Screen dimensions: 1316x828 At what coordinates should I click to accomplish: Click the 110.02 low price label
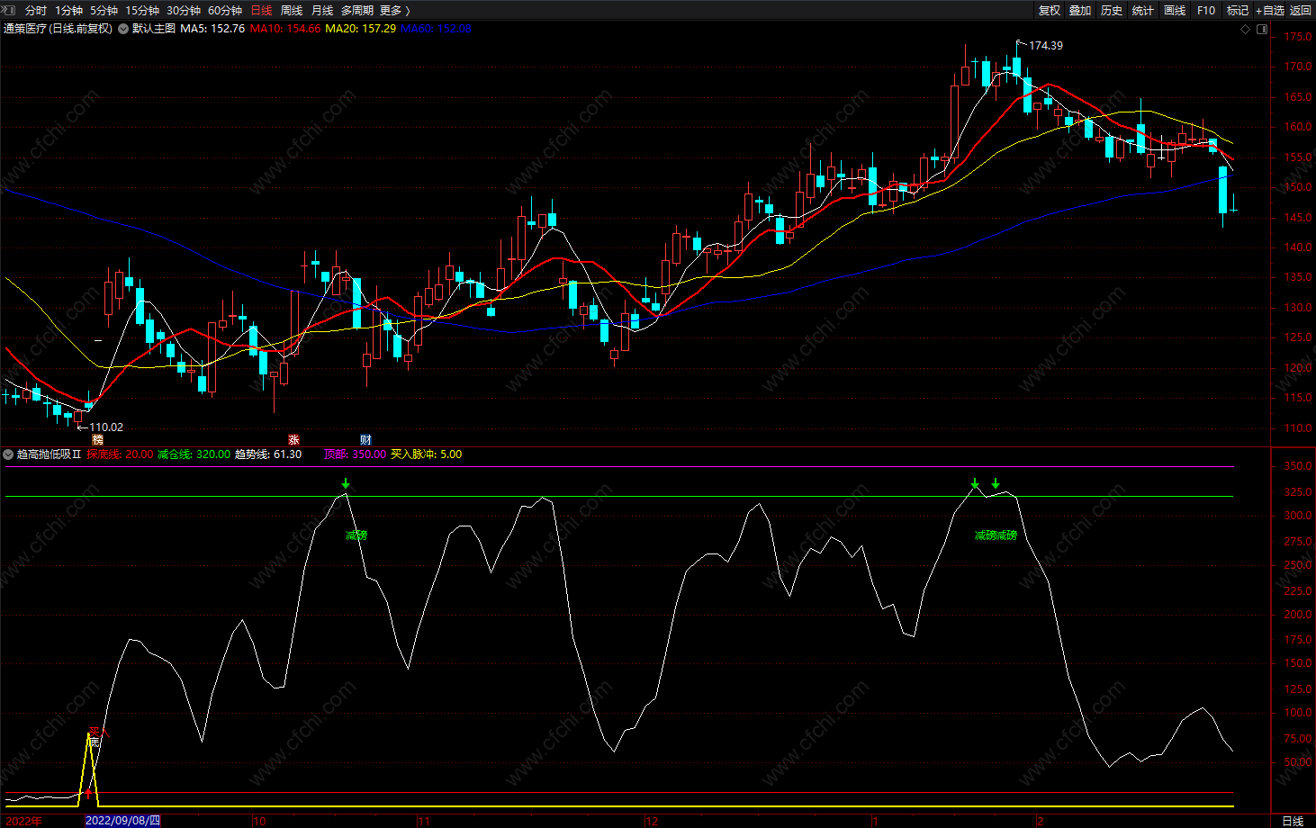[106, 427]
